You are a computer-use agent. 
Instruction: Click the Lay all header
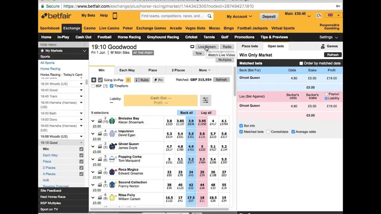click(x=206, y=113)
